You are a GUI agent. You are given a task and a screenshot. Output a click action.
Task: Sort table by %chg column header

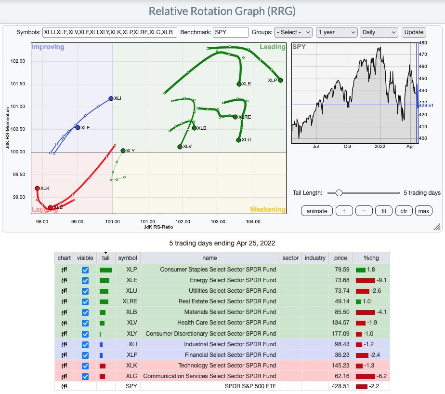pos(371,258)
